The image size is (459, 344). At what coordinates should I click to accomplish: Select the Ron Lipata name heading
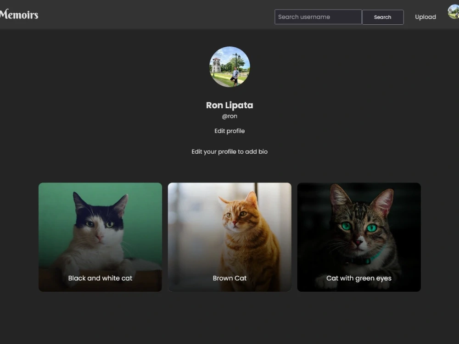pos(229,105)
